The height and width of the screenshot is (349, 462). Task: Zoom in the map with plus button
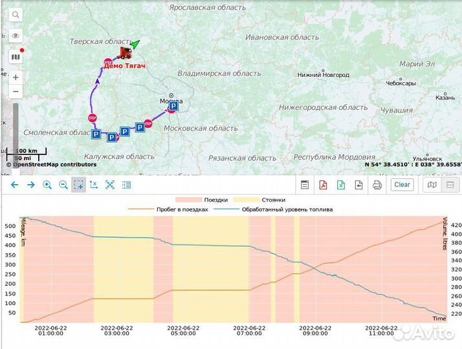[16, 77]
